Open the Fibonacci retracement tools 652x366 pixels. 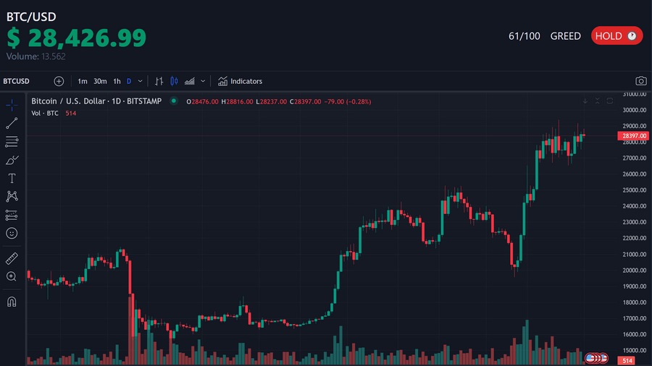click(12, 142)
